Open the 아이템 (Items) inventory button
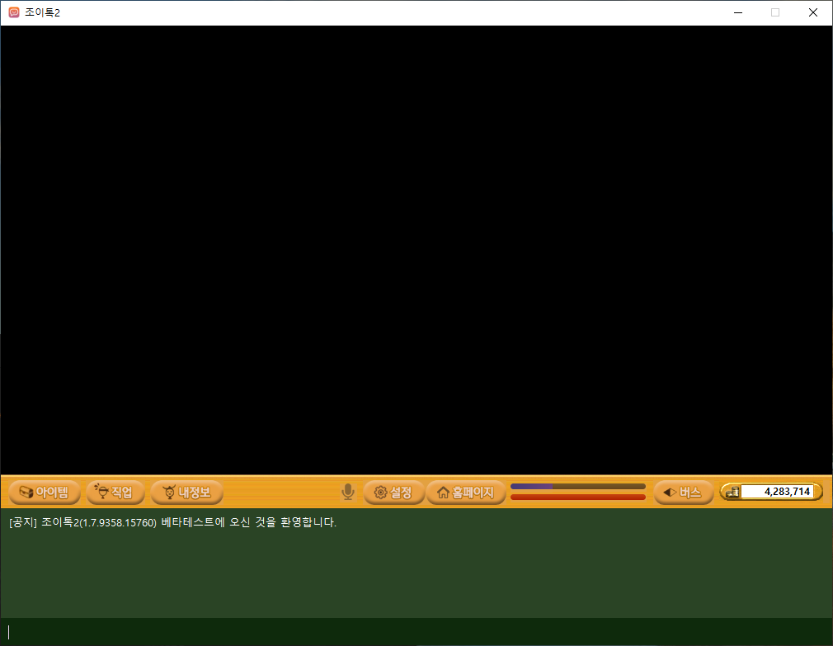 click(45, 493)
